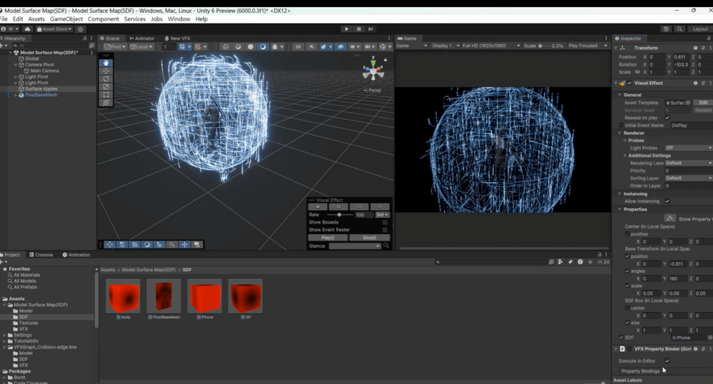Open the Window menu
713x384 pixels.
179,19
